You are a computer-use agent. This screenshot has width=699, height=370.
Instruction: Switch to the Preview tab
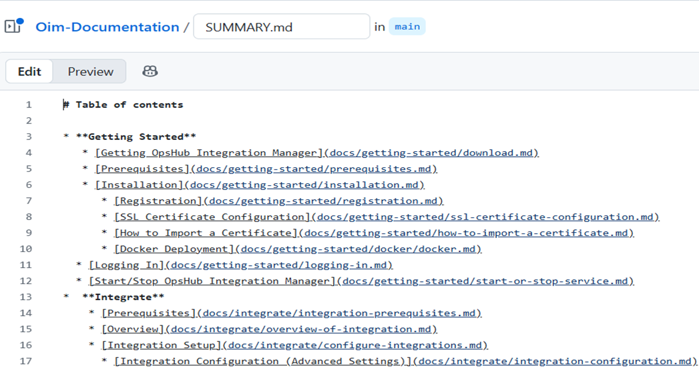coord(91,71)
